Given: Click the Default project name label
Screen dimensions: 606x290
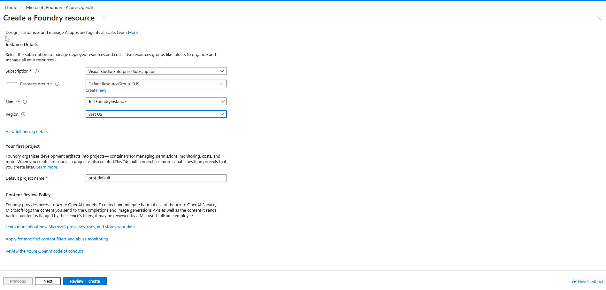Looking at the screenshot, I should [x=25, y=178].
